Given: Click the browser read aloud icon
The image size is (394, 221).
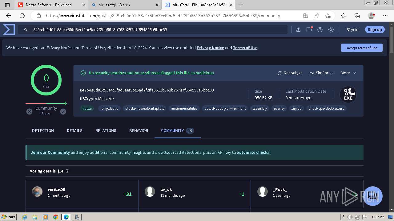Looking at the screenshot, I should point(317,16).
